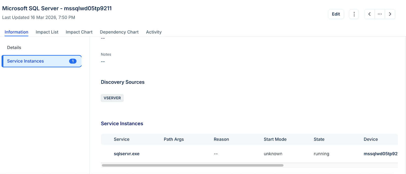406x174 pixels.
Task: Click the Start Mode column header
Action: tap(275, 139)
